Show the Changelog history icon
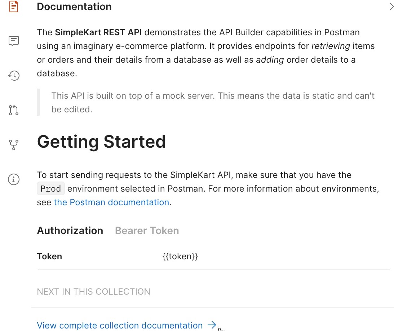Screen dimensions: 394x331 [x=14, y=75]
